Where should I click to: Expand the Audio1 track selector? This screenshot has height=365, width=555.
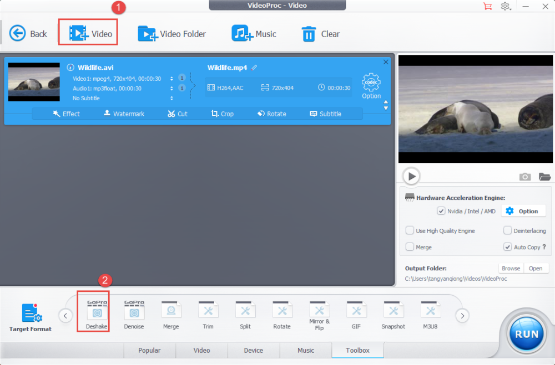click(171, 88)
